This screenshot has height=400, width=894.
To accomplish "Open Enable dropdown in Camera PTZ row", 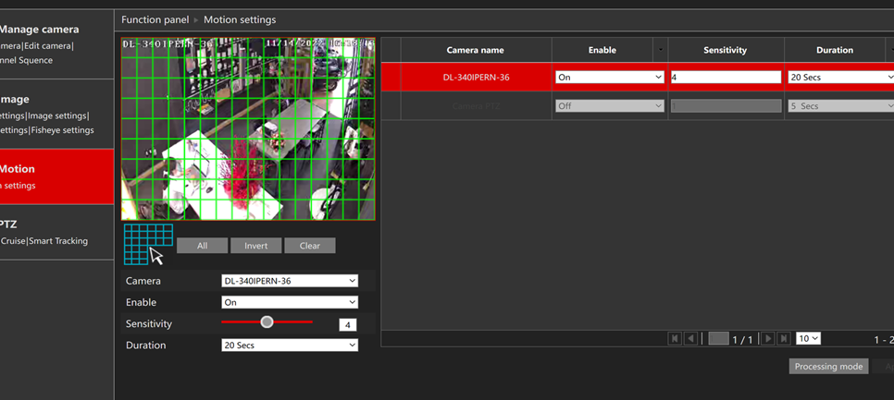I will pyautogui.click(x=610, y=106).
